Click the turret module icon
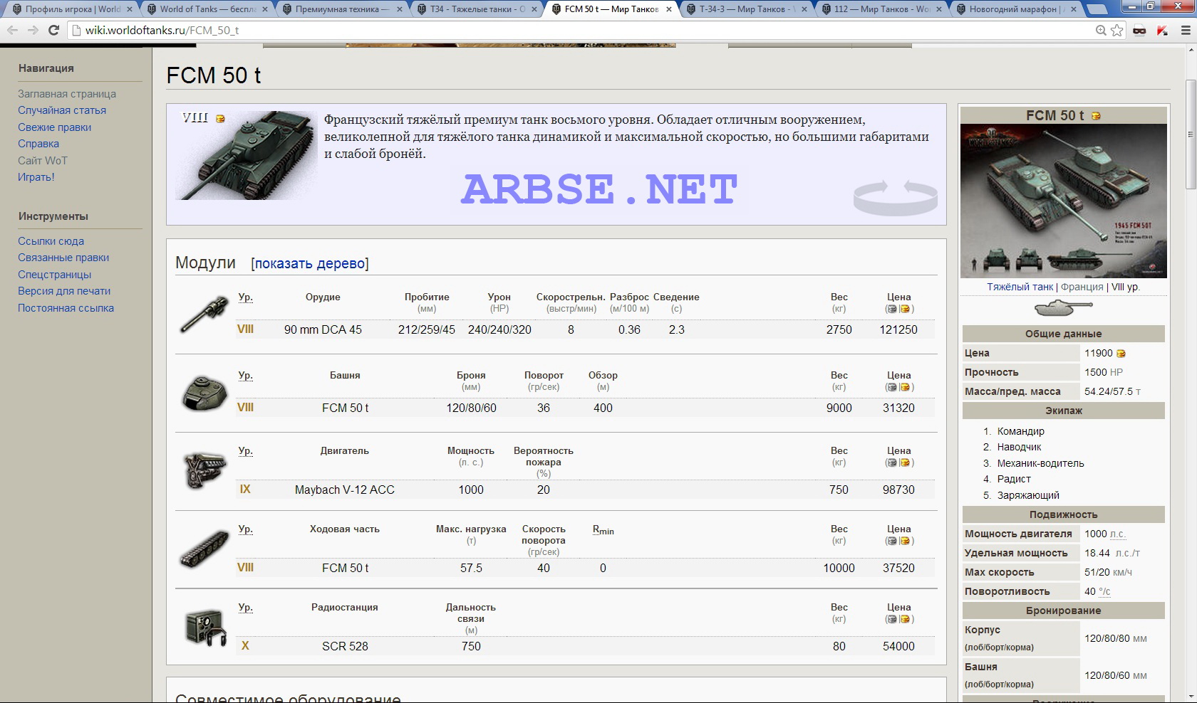Screen dimensions: 1197x703 coord(204,392)
